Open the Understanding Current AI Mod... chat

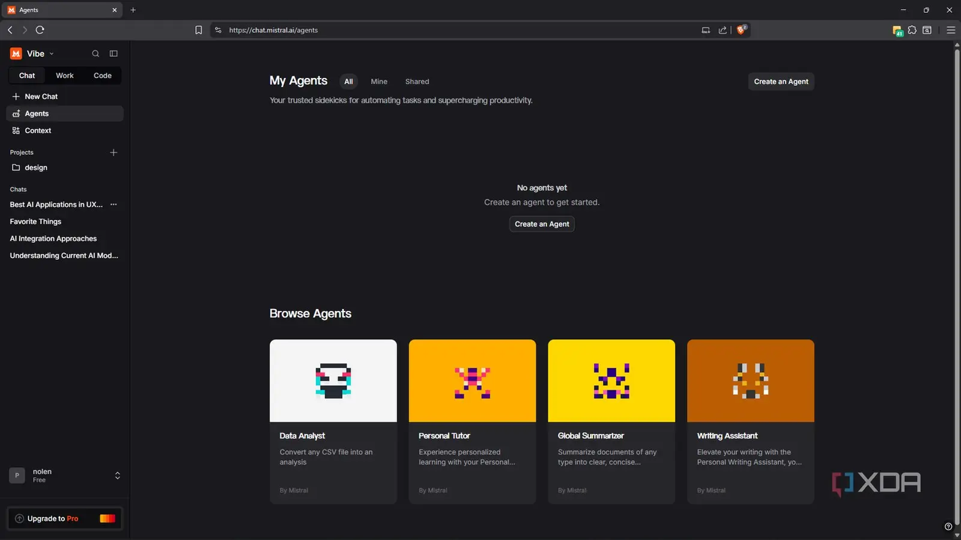[64, 256]
